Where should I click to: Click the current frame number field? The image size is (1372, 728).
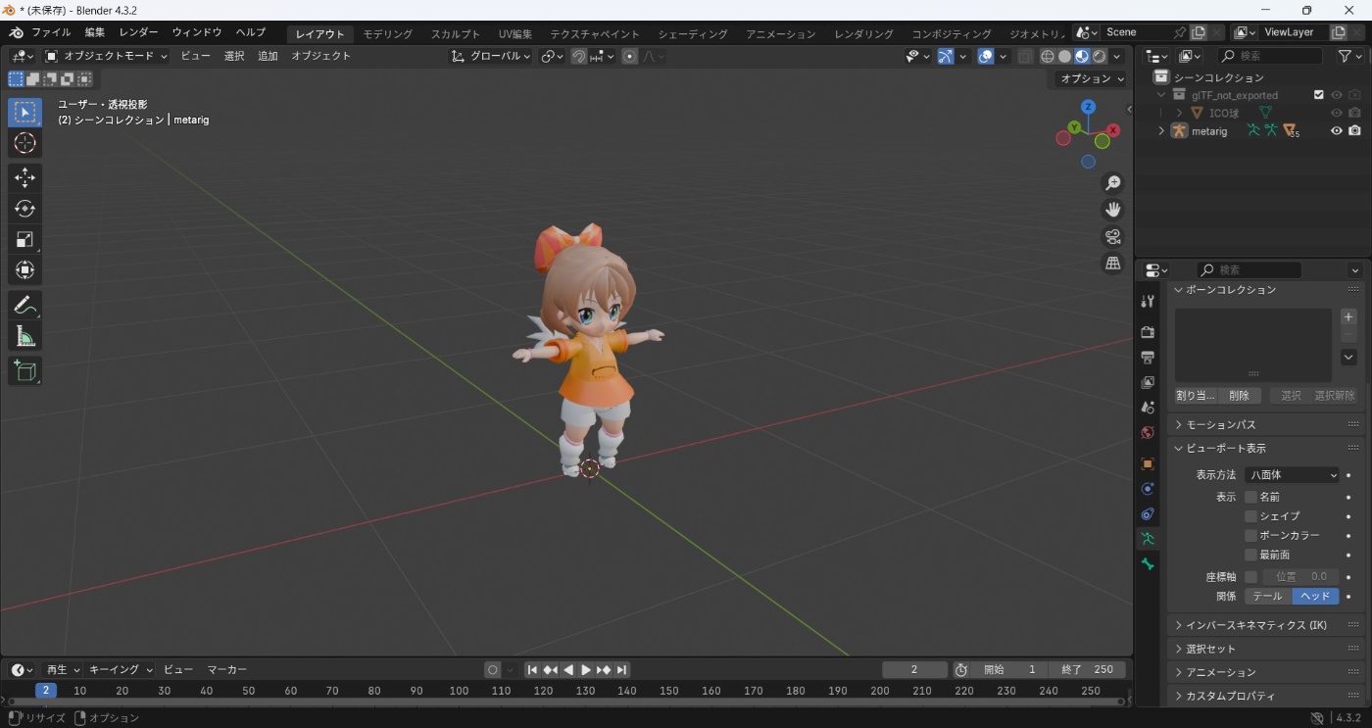[x=914, y=670]
